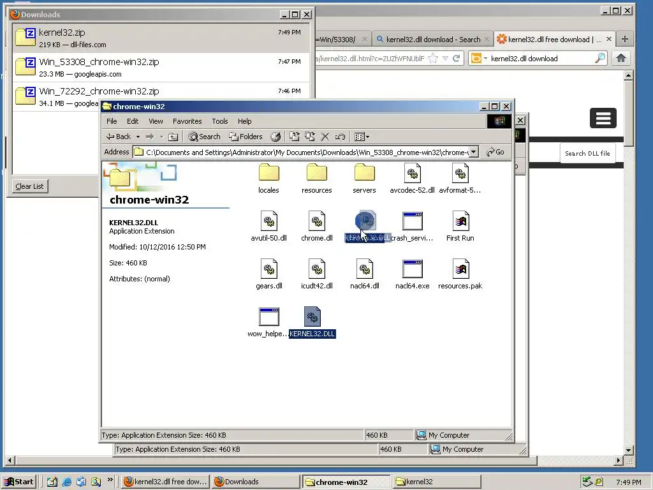Click the URL dropdown arrow in Firefox

[x=445, y=58]
